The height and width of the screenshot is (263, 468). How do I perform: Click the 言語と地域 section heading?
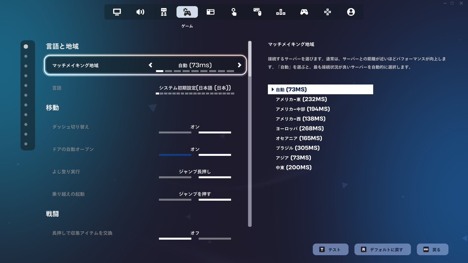62,46
